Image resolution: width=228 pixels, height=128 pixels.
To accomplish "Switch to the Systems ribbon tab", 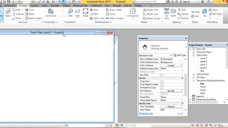I will (35, 6).
